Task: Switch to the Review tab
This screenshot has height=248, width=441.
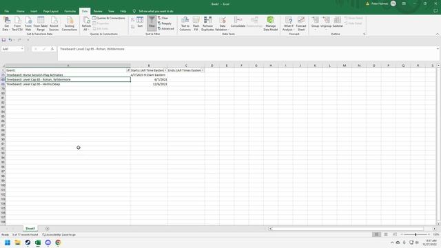Action: (98, 11)
